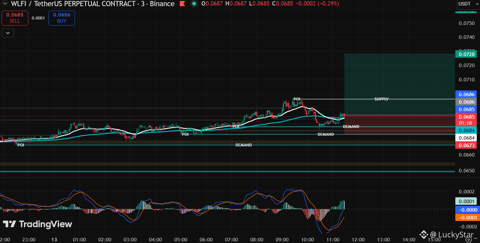
Task: Click the top blue 0.0686 price label
Action: click(x=466, y=94)
